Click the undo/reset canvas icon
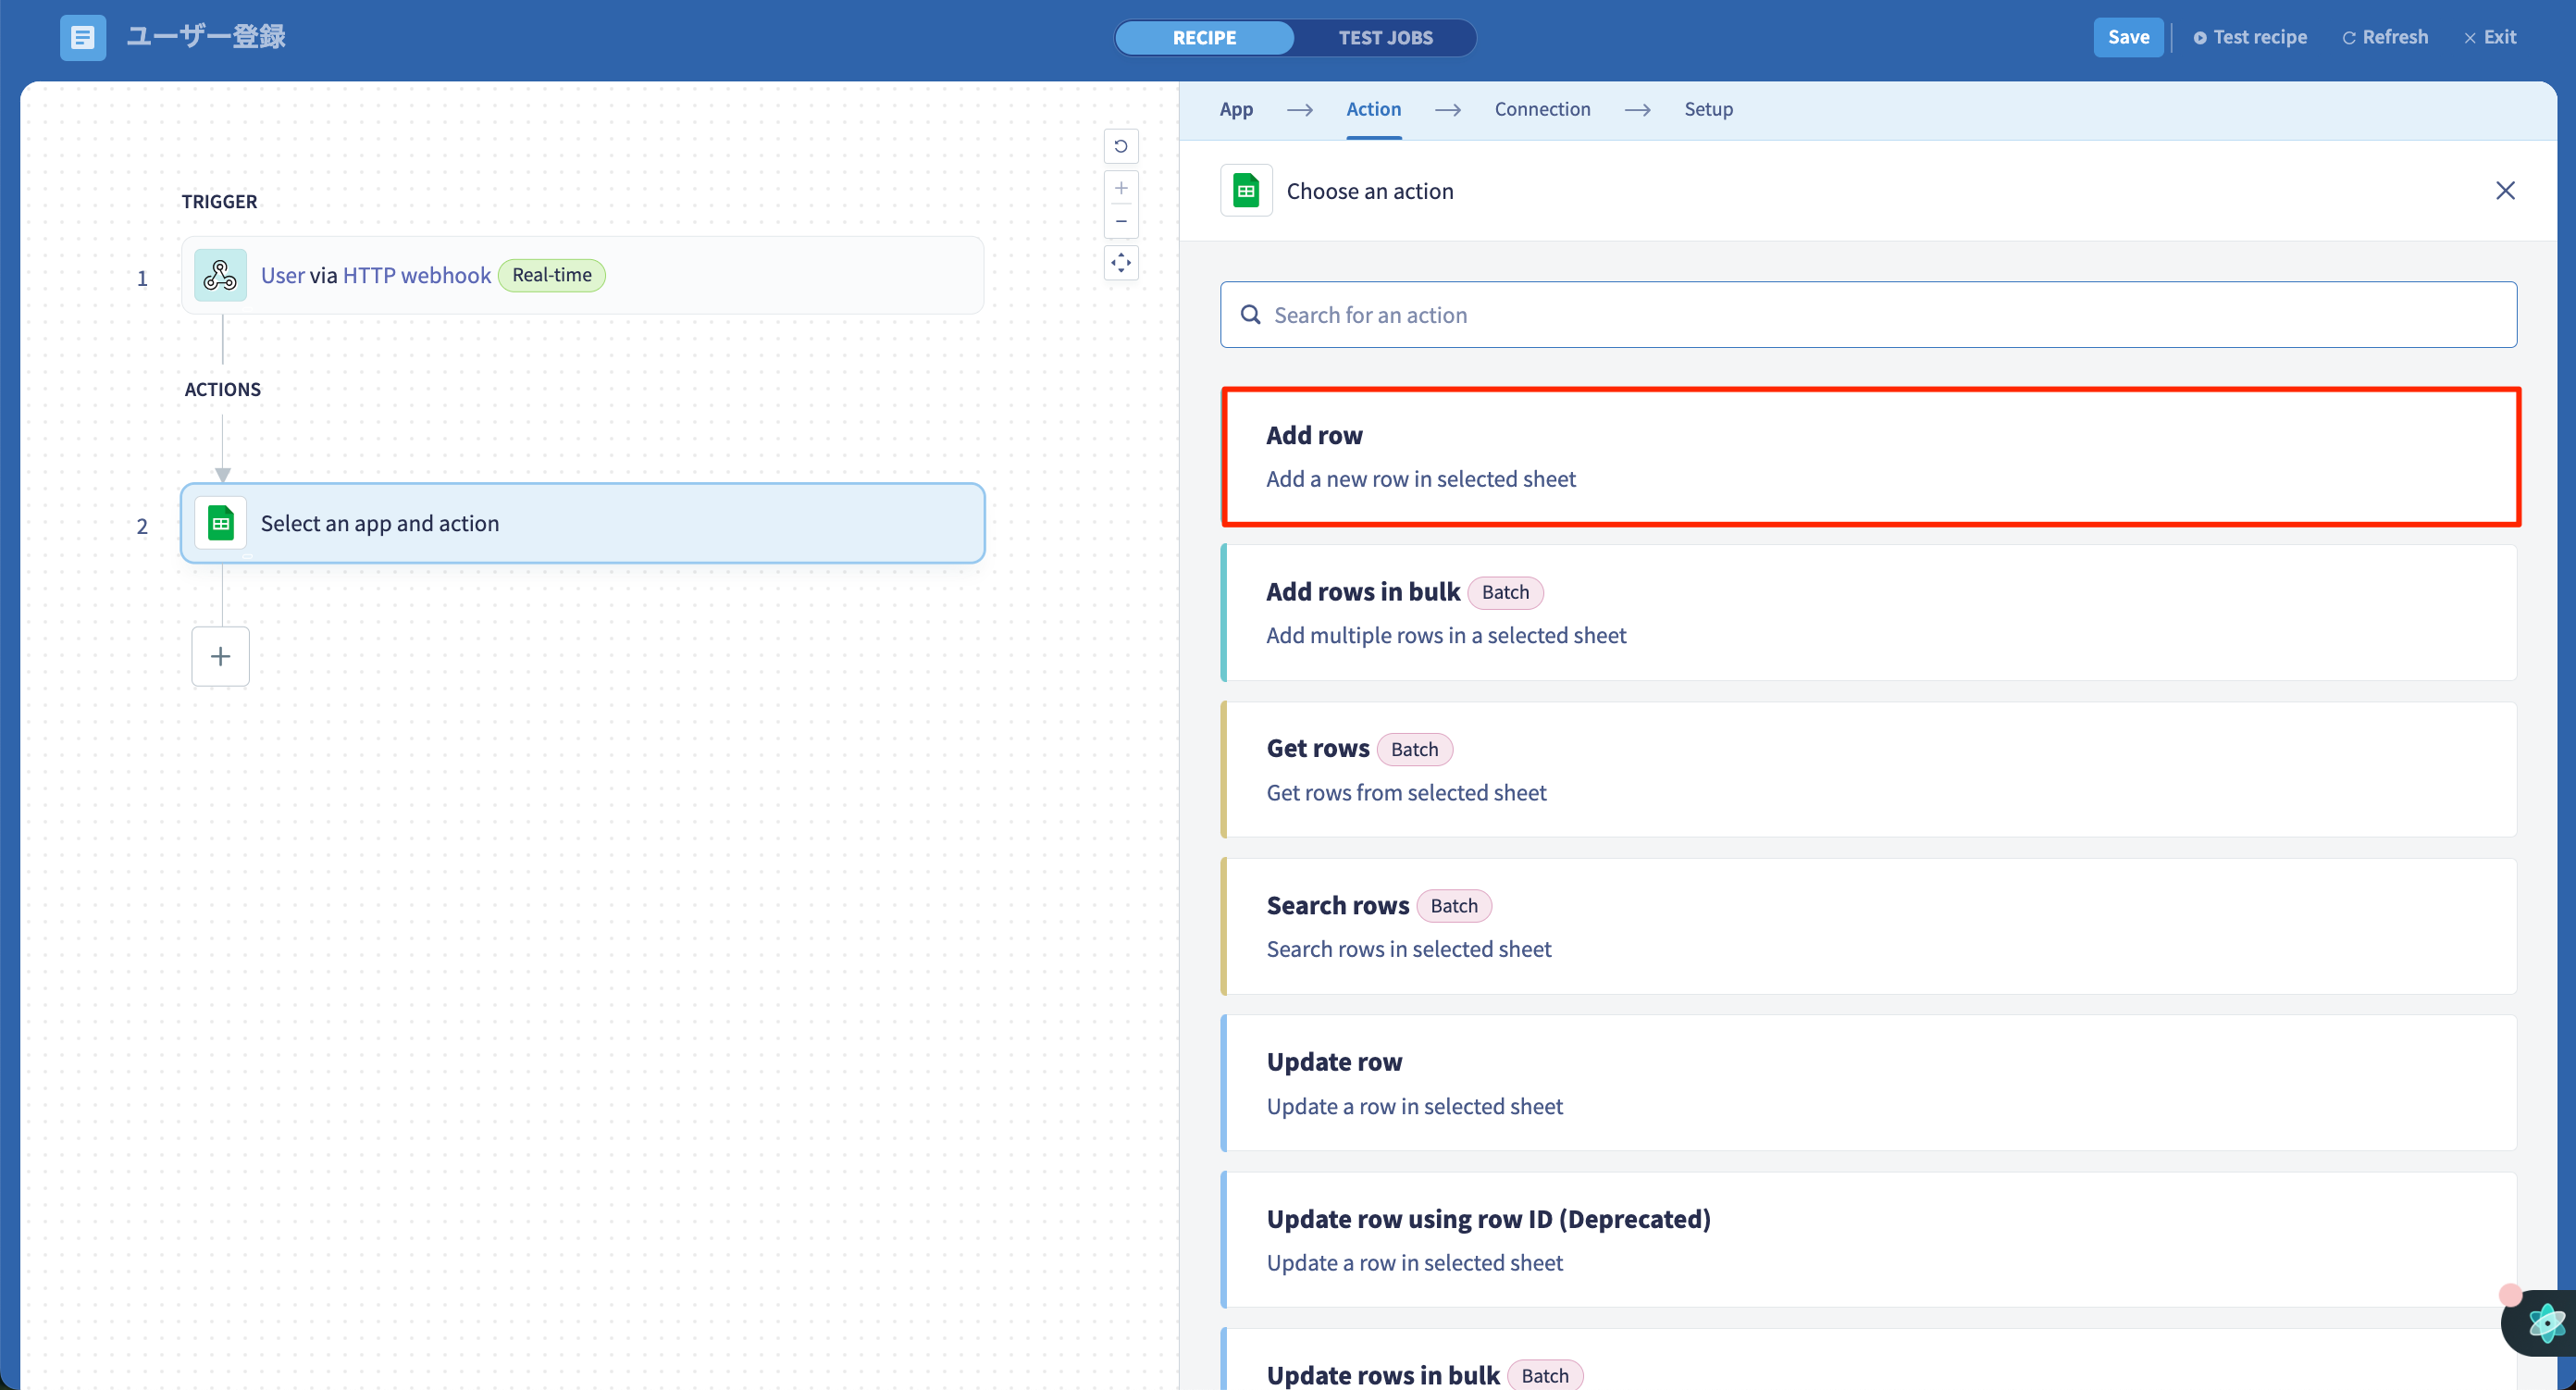This screenshot has width=2576, height=1390. tap(1121, 146)
